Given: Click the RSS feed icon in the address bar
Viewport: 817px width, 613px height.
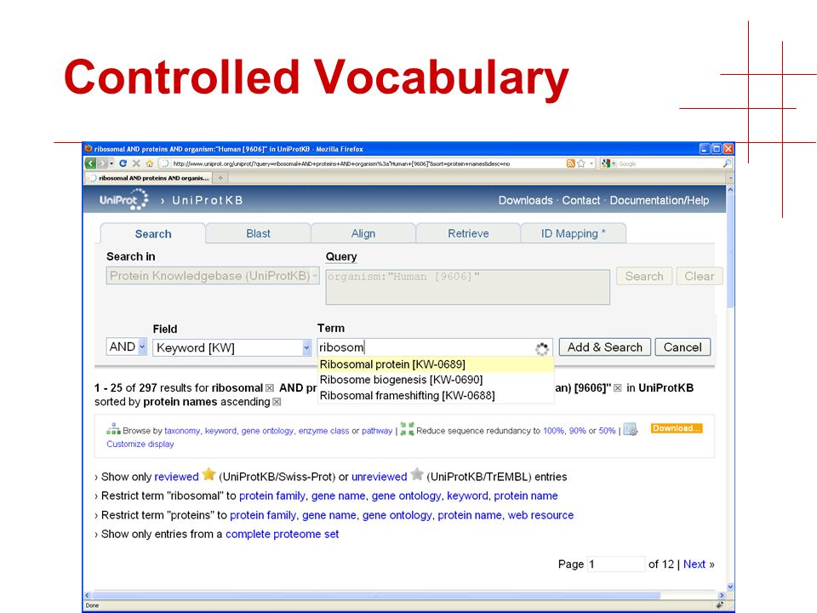Looking at the screenshot, I should [570, 163].
